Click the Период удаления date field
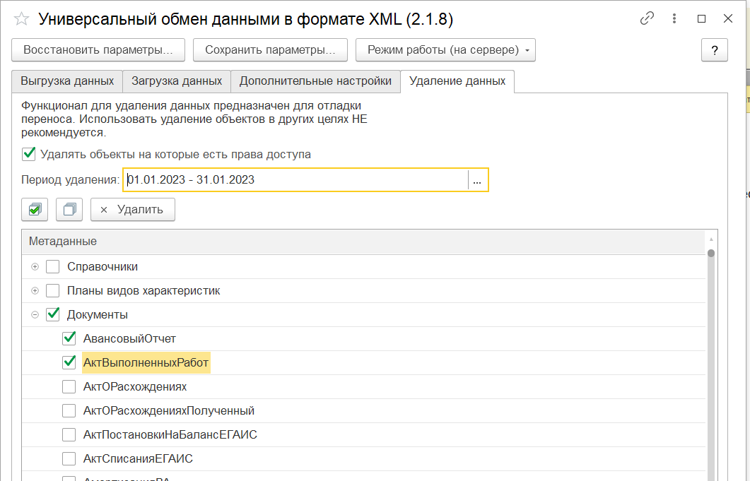This screenshot has width=750, height=481. pyautogui.click(x=295, y=180)
